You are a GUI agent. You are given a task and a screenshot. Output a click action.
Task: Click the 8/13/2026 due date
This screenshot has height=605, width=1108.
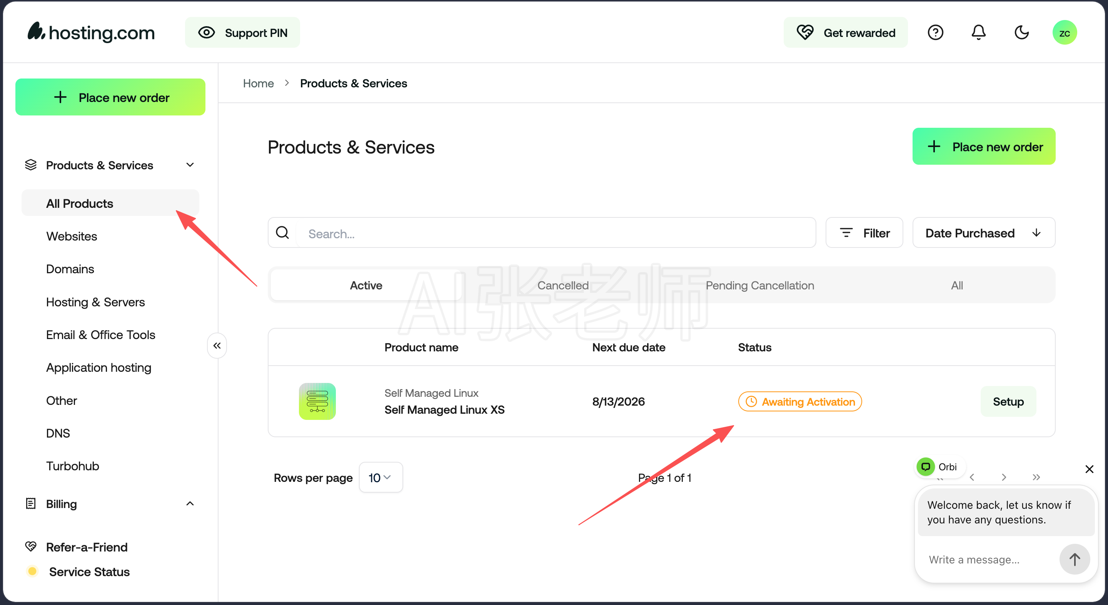pyautogui.click(x=619, y=402)
